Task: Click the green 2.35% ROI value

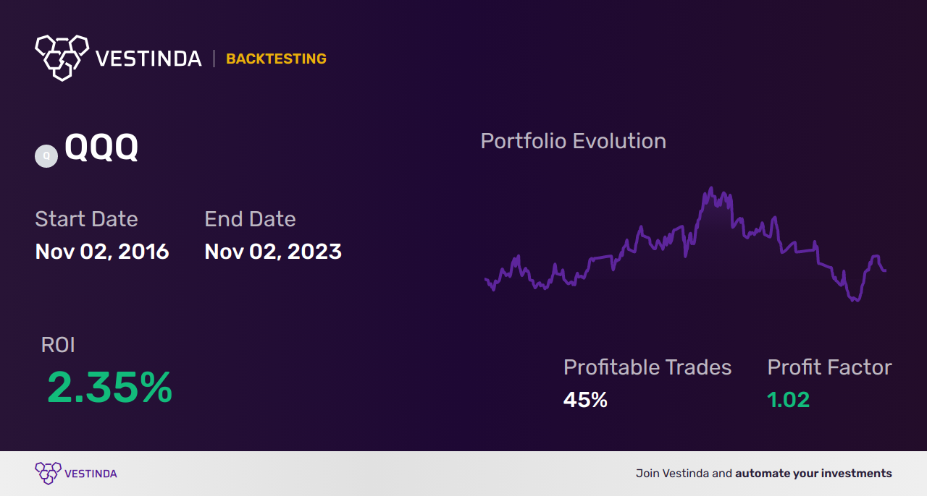Action: coord(109,388)
